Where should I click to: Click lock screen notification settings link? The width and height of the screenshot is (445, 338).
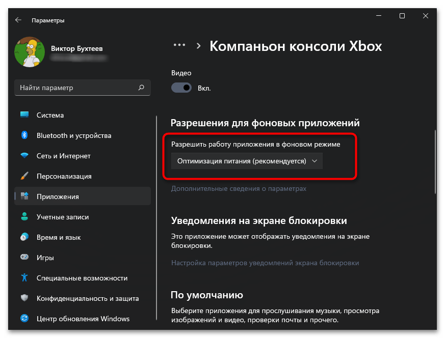tap(265, 263)
